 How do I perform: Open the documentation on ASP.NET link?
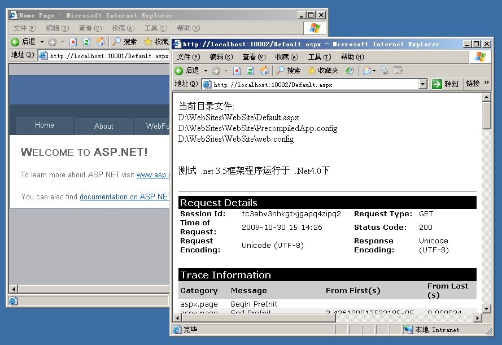124,197
